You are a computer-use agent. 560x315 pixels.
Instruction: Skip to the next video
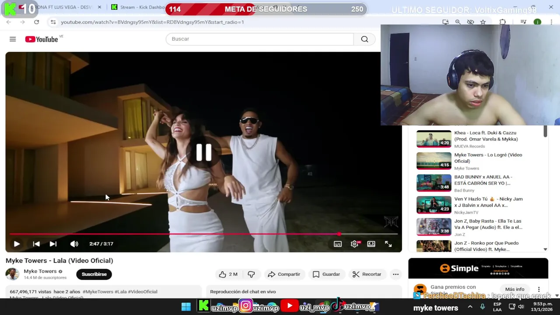53,244
